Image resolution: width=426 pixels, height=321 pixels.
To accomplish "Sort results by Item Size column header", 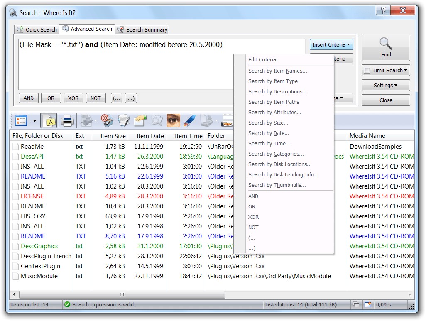I will tap(113, 136).
